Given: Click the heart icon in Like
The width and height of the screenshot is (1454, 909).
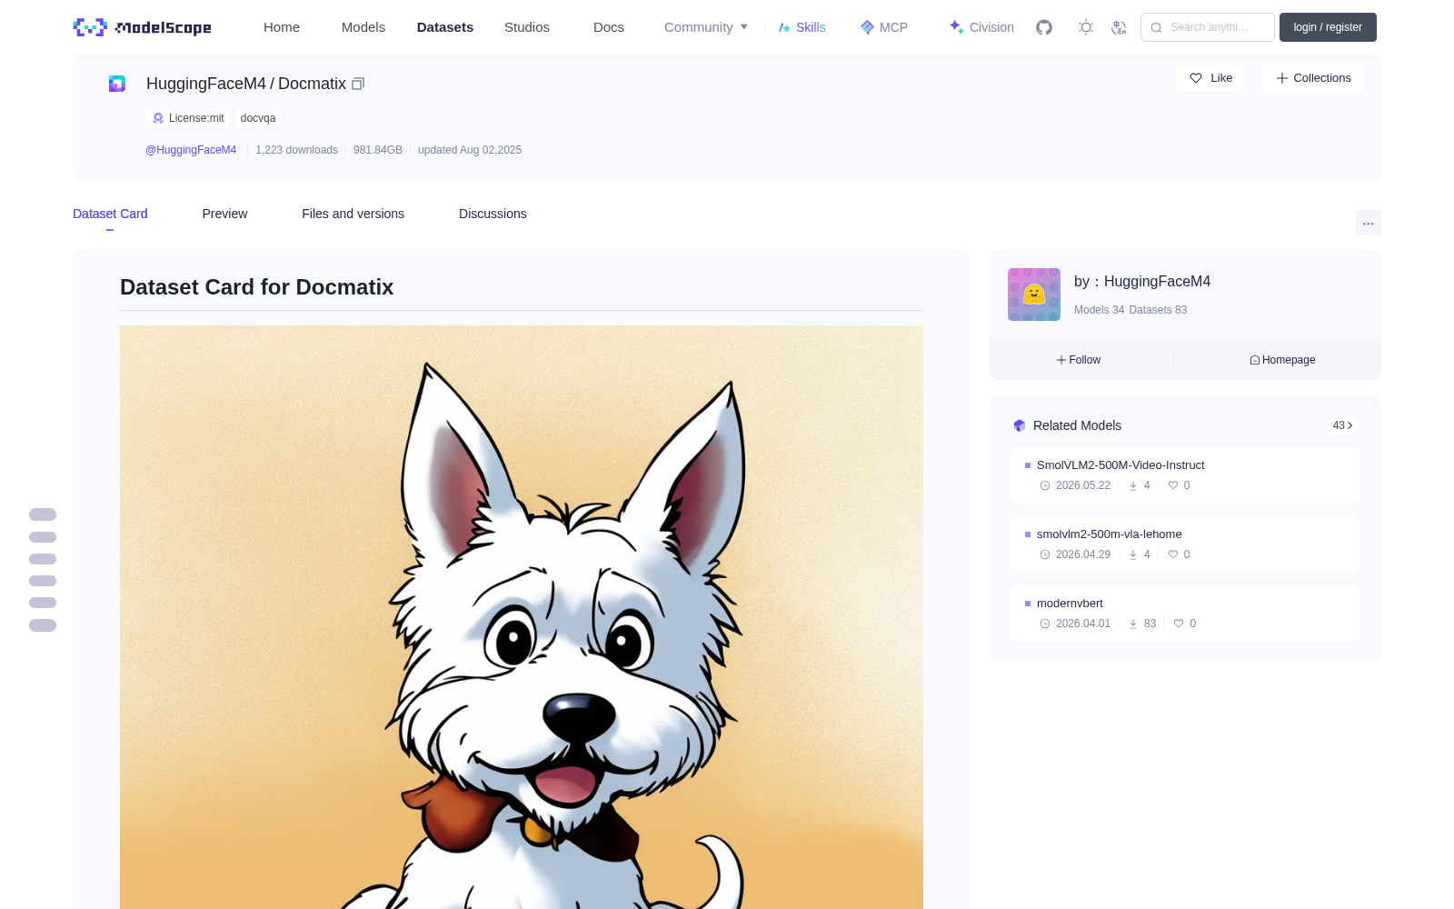Looking at the screenshot, I should (x=1196, y=78).
